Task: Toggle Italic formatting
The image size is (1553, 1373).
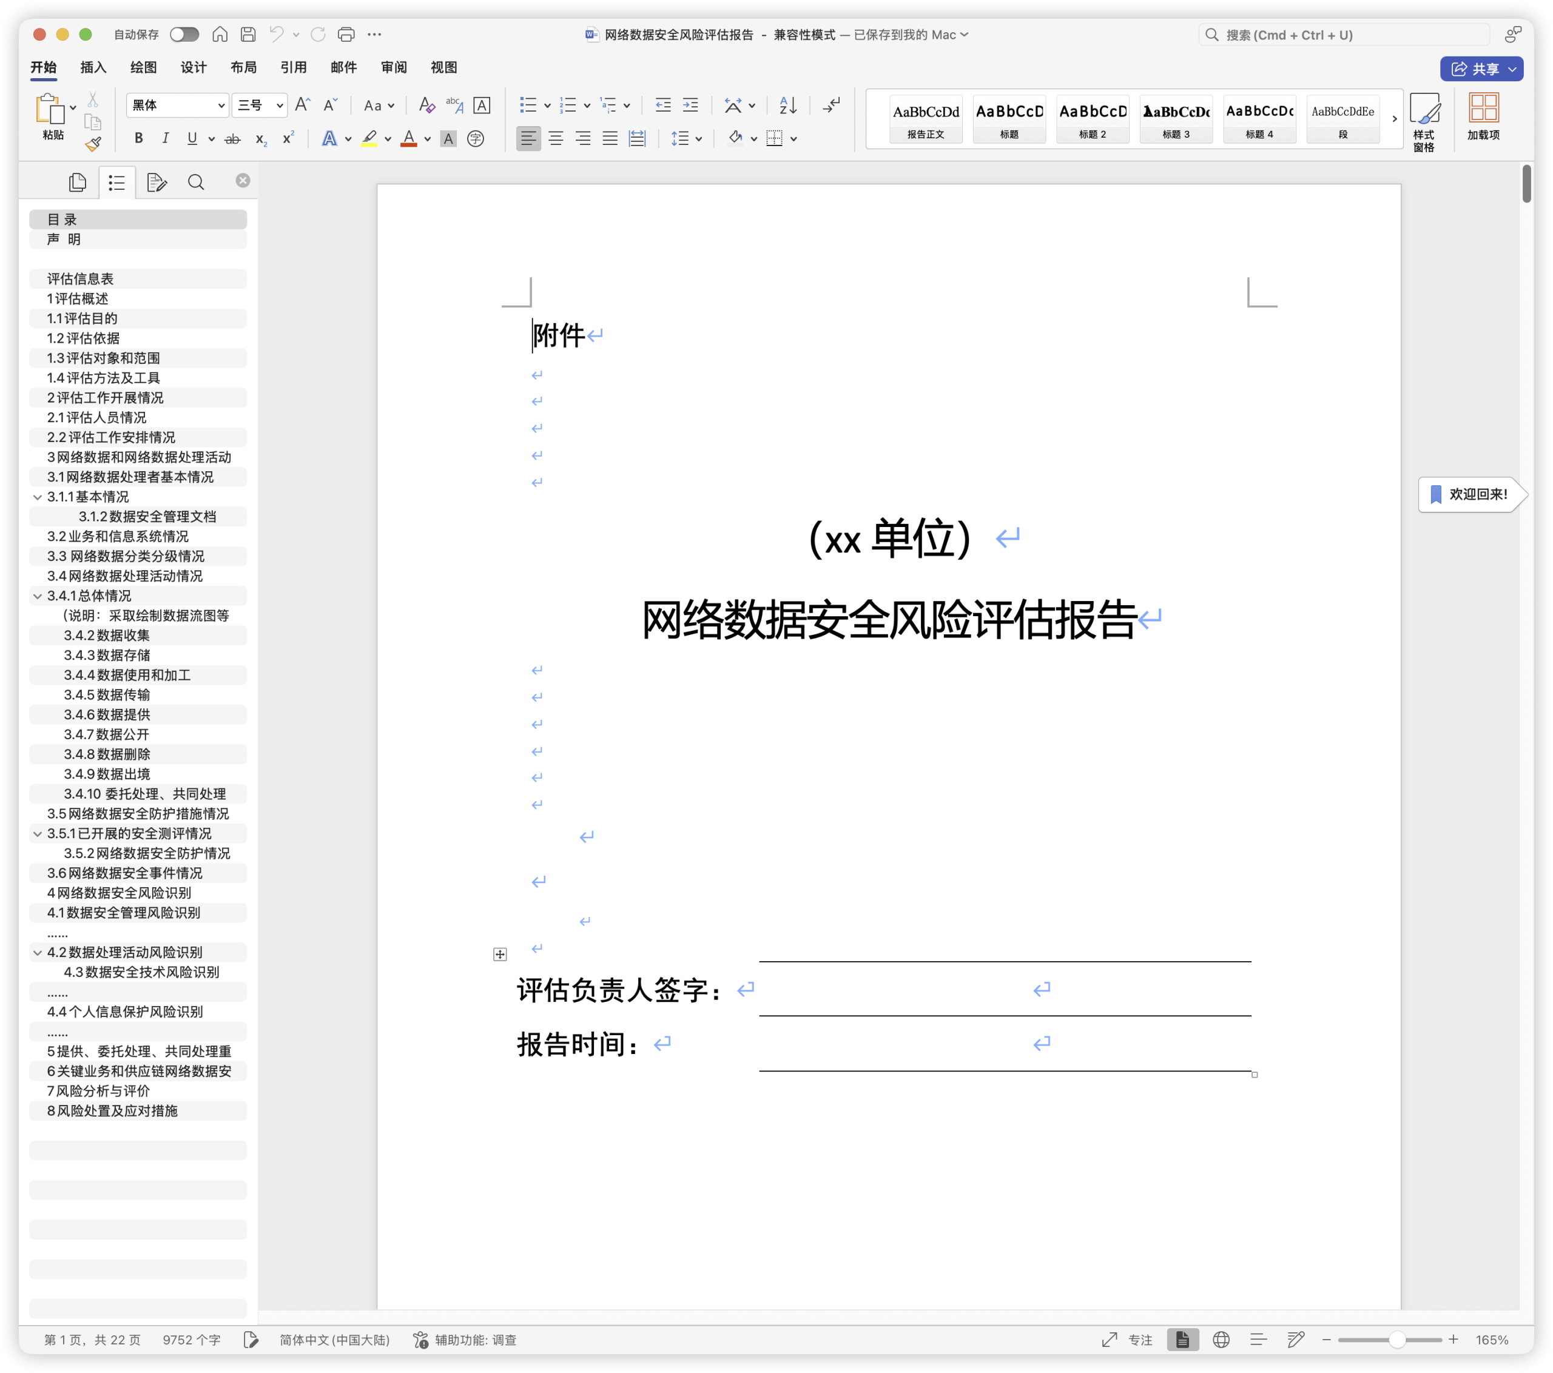Action: (x=165, y=138)
